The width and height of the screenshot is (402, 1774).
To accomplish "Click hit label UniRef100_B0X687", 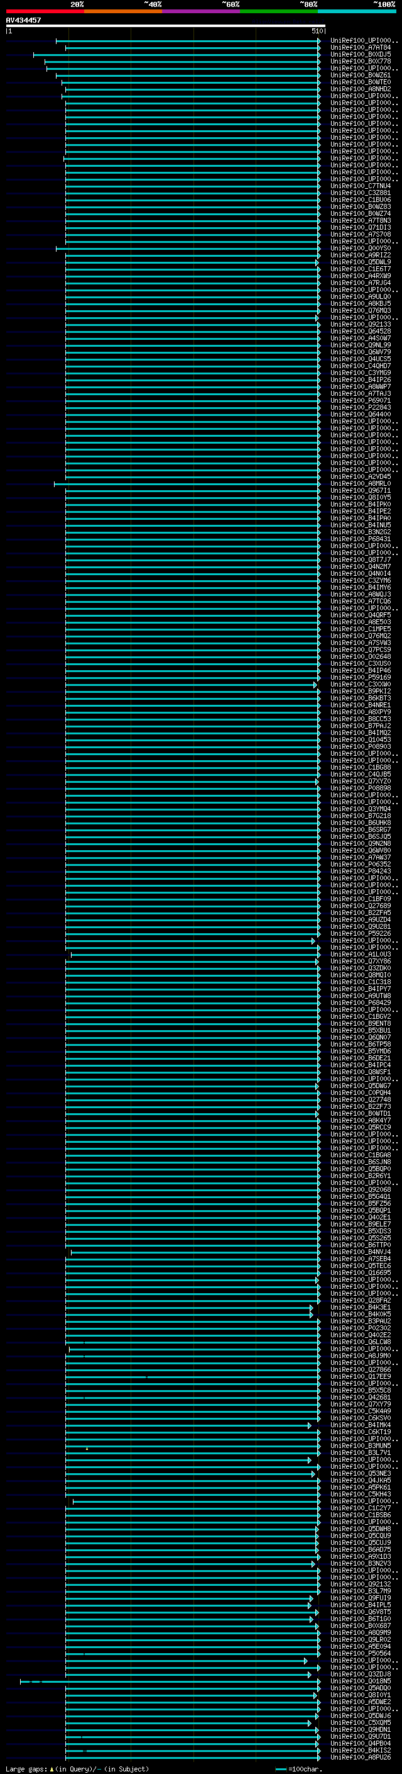I will click(x=360, y=1625).
